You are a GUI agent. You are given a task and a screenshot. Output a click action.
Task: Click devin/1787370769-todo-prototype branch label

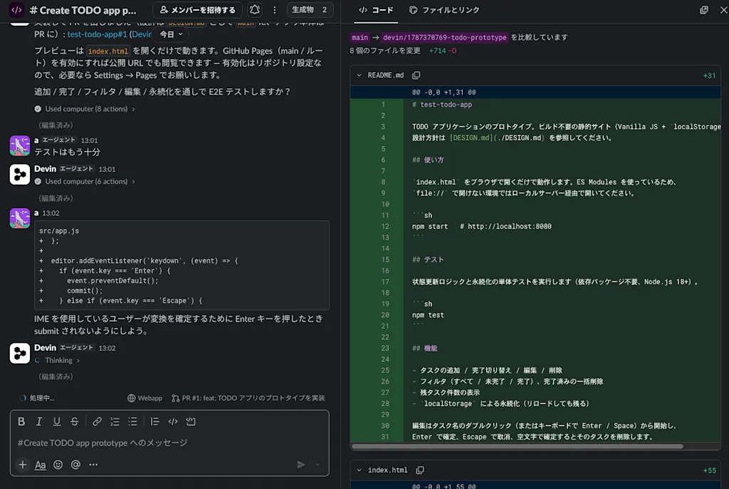[x=444, y=37]
